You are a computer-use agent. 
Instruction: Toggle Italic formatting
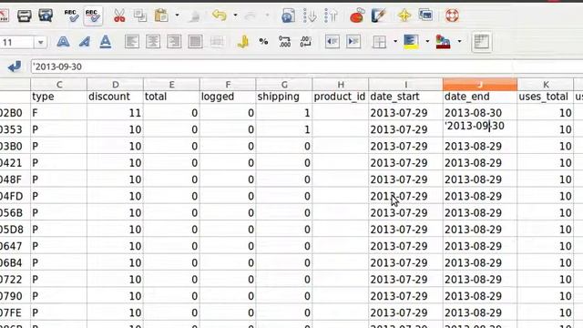[x=85, y=42]
